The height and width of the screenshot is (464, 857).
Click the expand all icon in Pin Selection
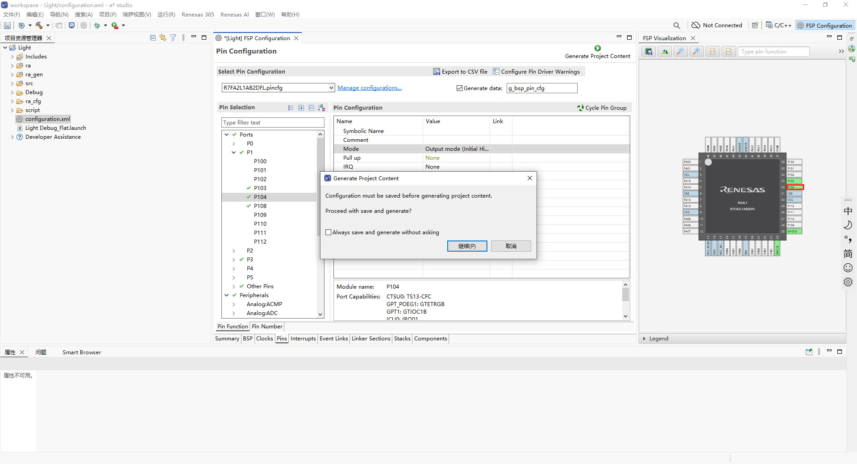tap(301, 108)
